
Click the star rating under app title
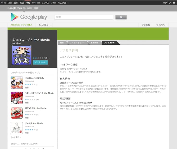[x=38, y=58]
